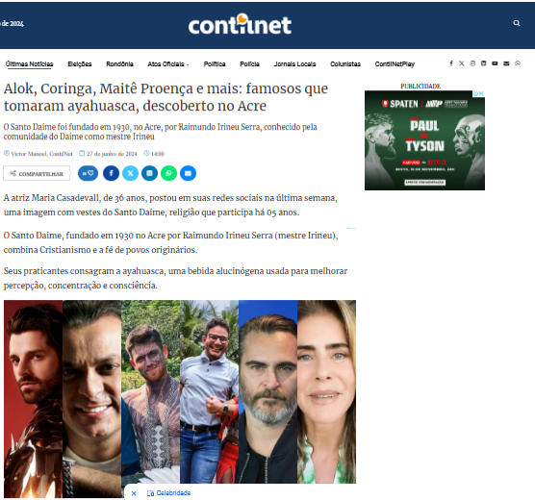The height and width of the screenshot is (500, 535).
Task: Close the Spaten Paul vs Tyson ad
Action: [481, 93]
